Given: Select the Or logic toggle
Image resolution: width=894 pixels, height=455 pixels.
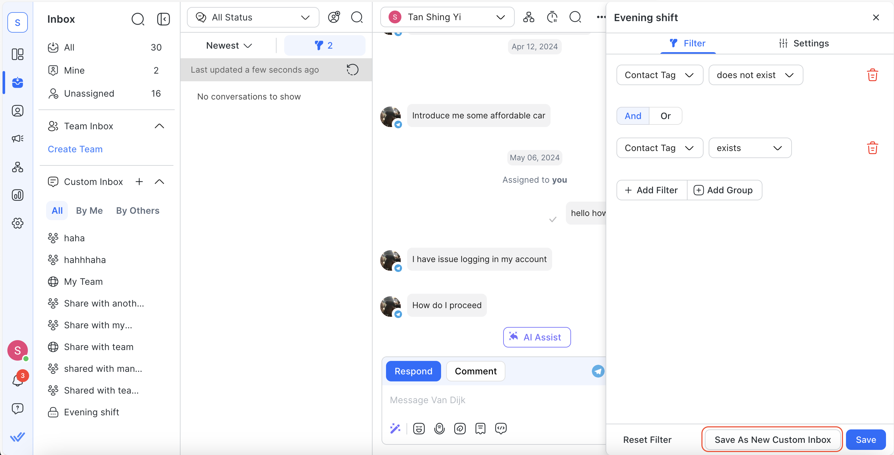Looking at the screenshot, I should click(665, 116).
